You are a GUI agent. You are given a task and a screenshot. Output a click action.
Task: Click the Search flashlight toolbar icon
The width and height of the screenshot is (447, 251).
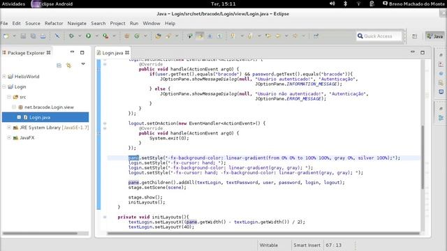point(168,36)
